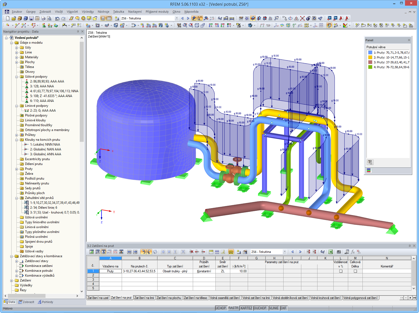Go to previous load case arrow in main toolbar
The height and width of the screenshot is (313, 419).
click(x=182, y=18)
